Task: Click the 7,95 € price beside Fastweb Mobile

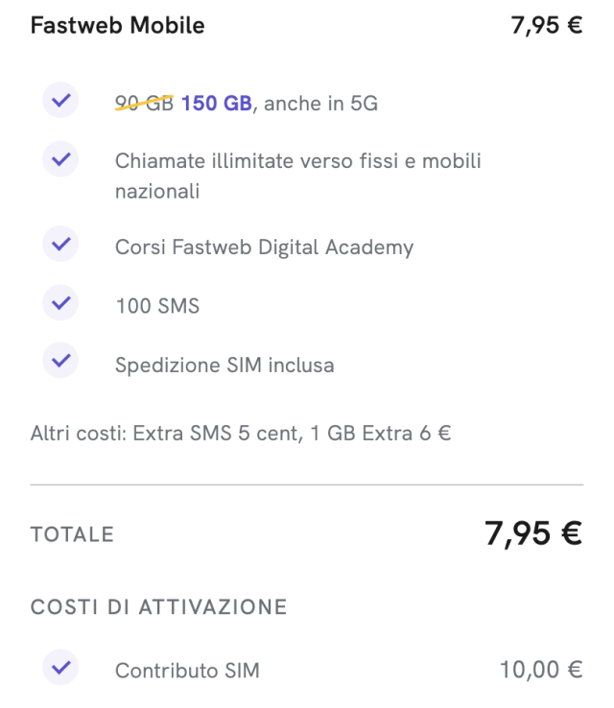Action: point(546,26)
